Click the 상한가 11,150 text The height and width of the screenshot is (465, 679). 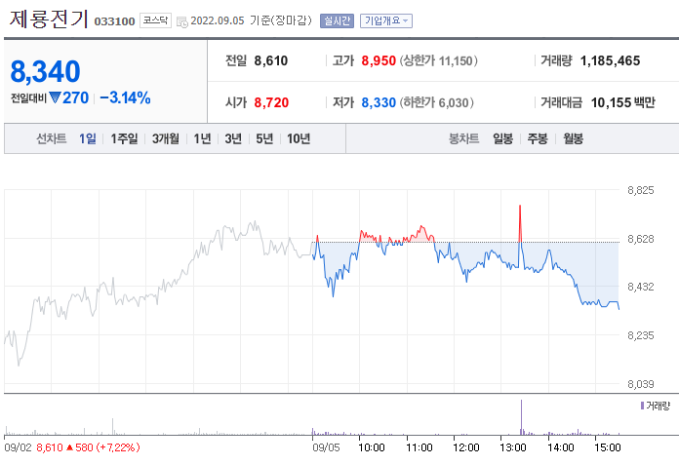pyautogui.click(x=438, y=61)
